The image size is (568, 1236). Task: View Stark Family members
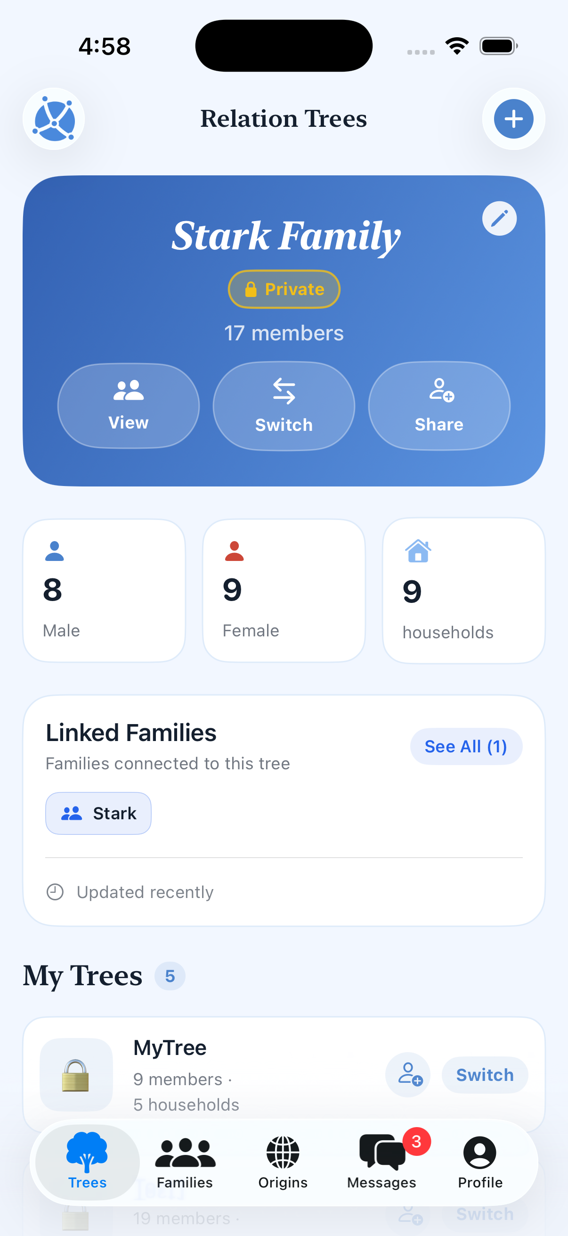click(129, 405)
